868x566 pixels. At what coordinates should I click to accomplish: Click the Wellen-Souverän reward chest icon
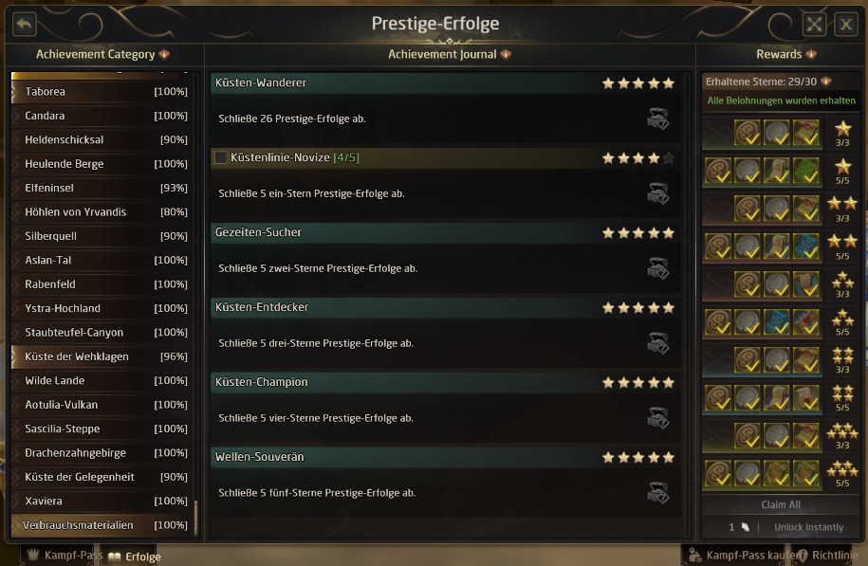[657, 493]
